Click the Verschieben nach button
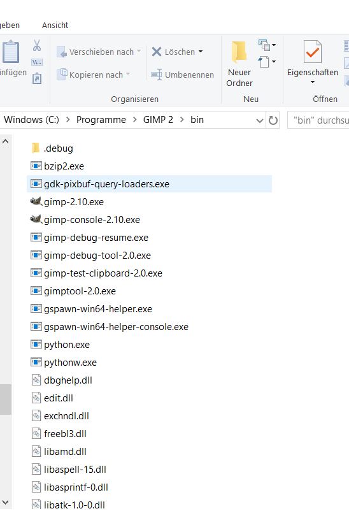Viewport: 349px width, 511px height. 99,52
